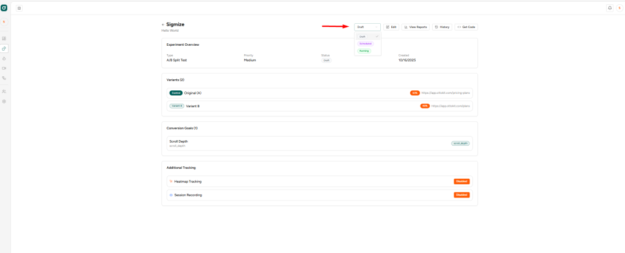625x253 pixels.
Task: Open the settings gear icon in sidebar
Action: tap(4, 101)
